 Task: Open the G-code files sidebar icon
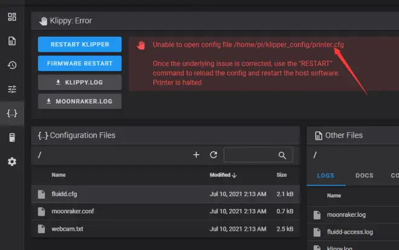12,41
